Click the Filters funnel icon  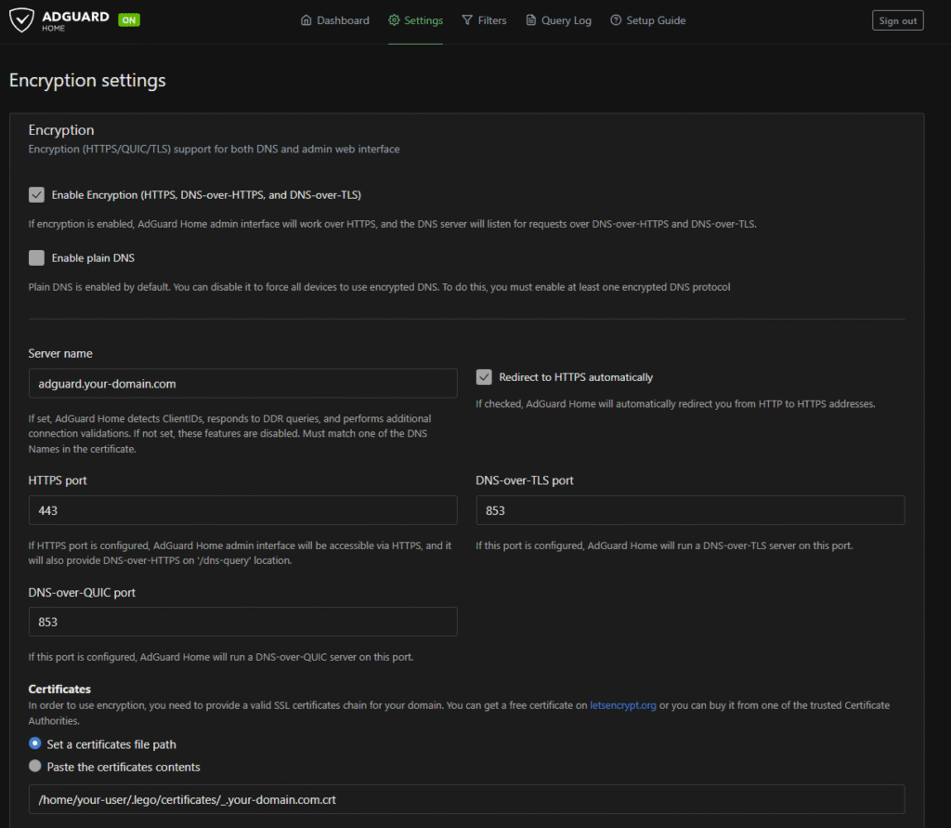pos(467,20)
